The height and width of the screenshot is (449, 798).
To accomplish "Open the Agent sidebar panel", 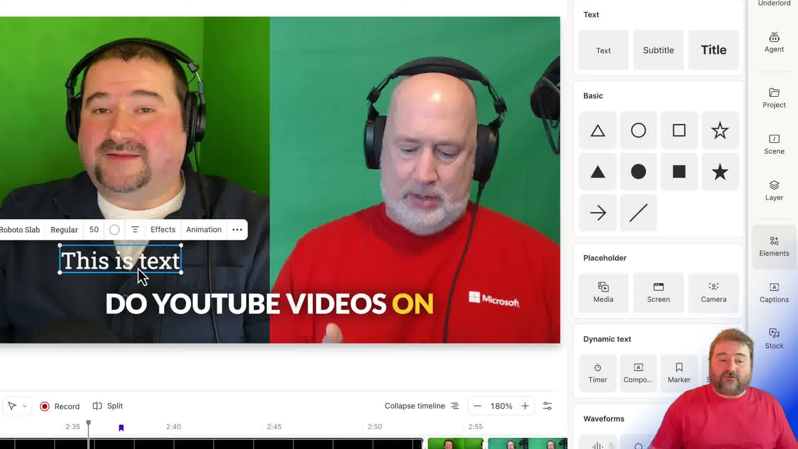I will pos(773,42).
